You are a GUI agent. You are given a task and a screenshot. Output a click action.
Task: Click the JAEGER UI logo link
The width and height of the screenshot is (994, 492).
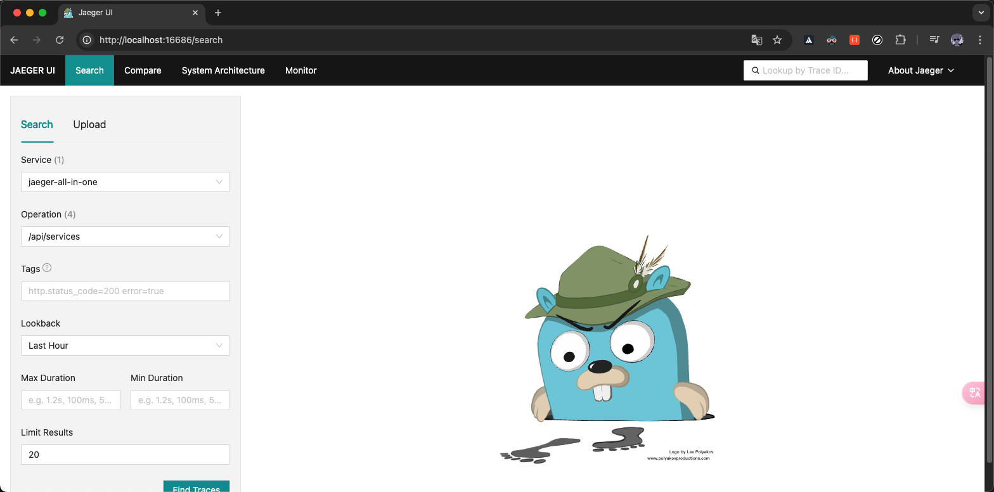pyautogui.click(x=32, y=70)
